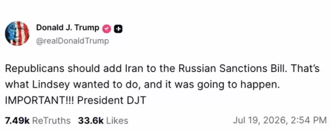Click the pink verified checkmark badge

107,29
